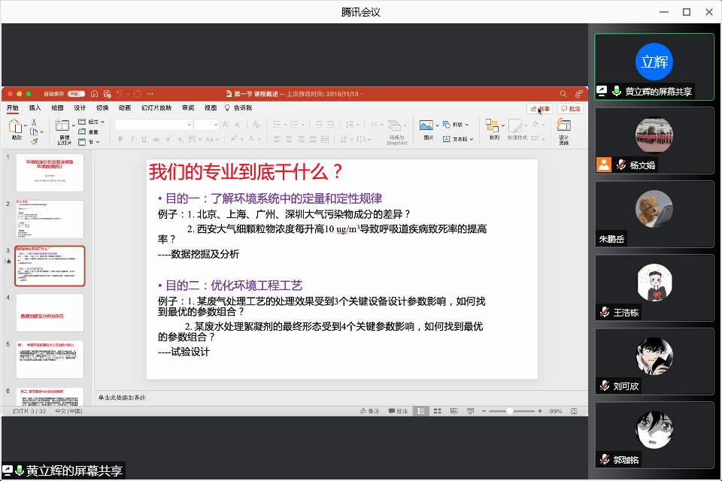Toggle microphone for 杨文娟 participant

pos(621,165)
